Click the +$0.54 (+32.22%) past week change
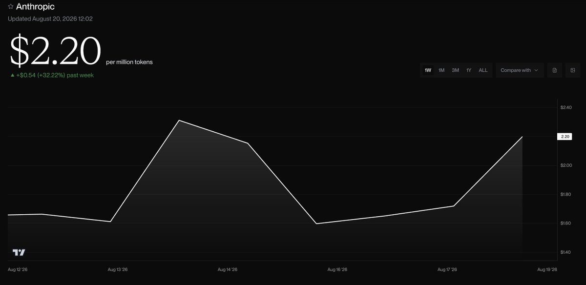586x285 pixels. 52,75
